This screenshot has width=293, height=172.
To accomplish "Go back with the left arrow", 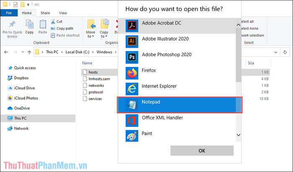I will [6, 52].
